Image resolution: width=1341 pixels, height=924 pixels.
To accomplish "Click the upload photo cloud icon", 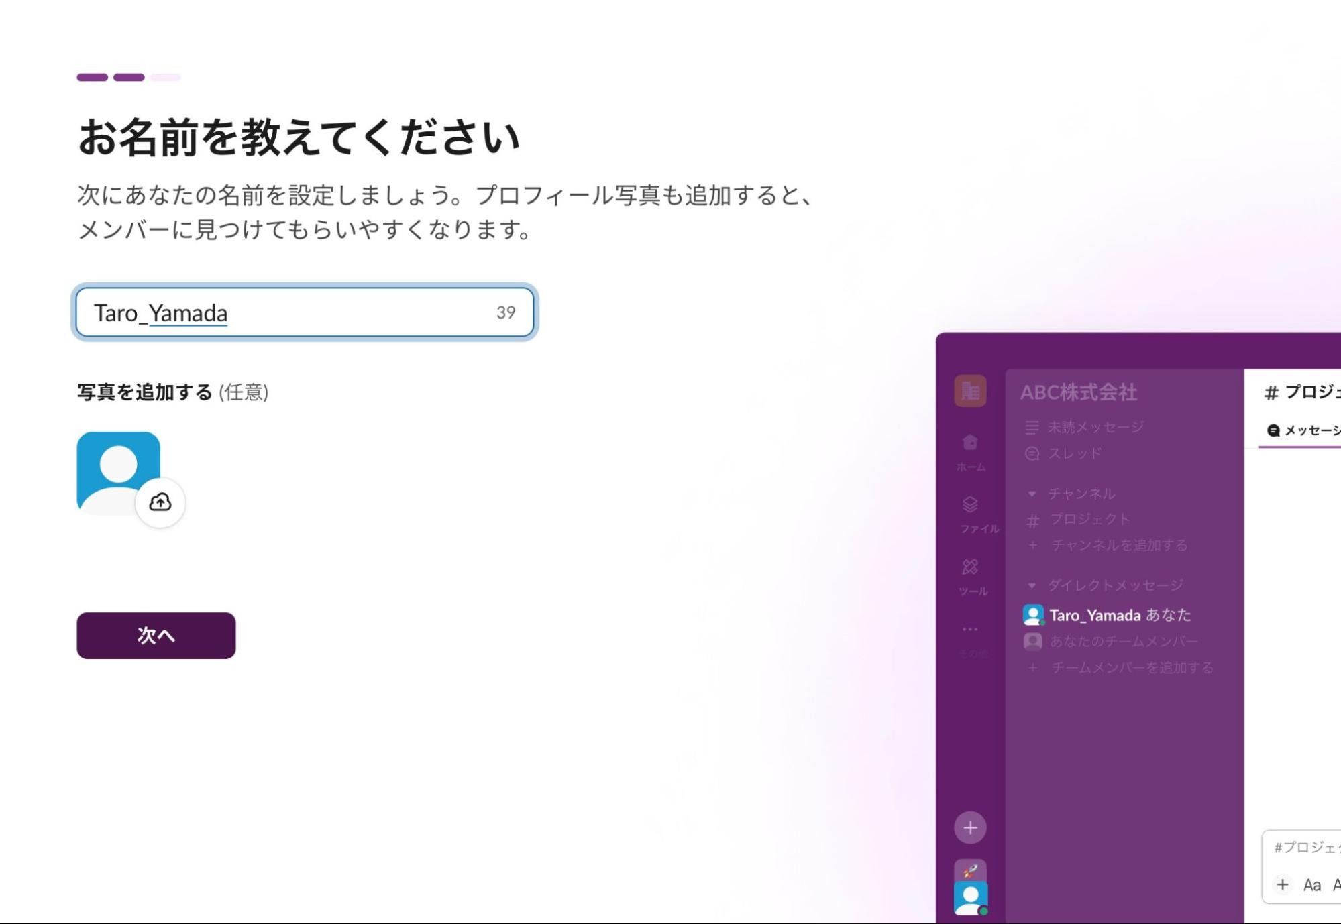I will pyautogui.click(x=160, y=502).
